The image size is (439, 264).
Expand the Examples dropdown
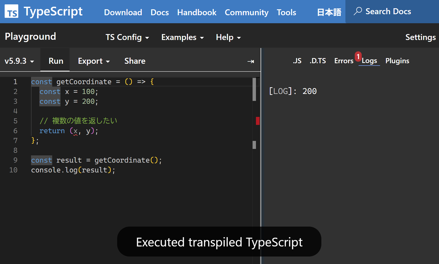click(x=183, y=37)
